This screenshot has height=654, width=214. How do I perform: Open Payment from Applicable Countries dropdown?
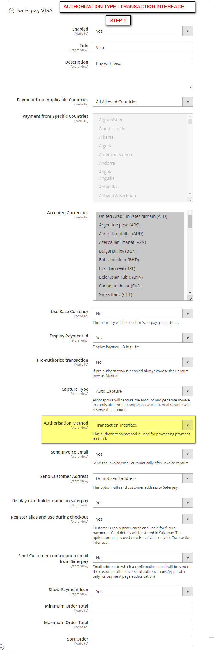142,102
